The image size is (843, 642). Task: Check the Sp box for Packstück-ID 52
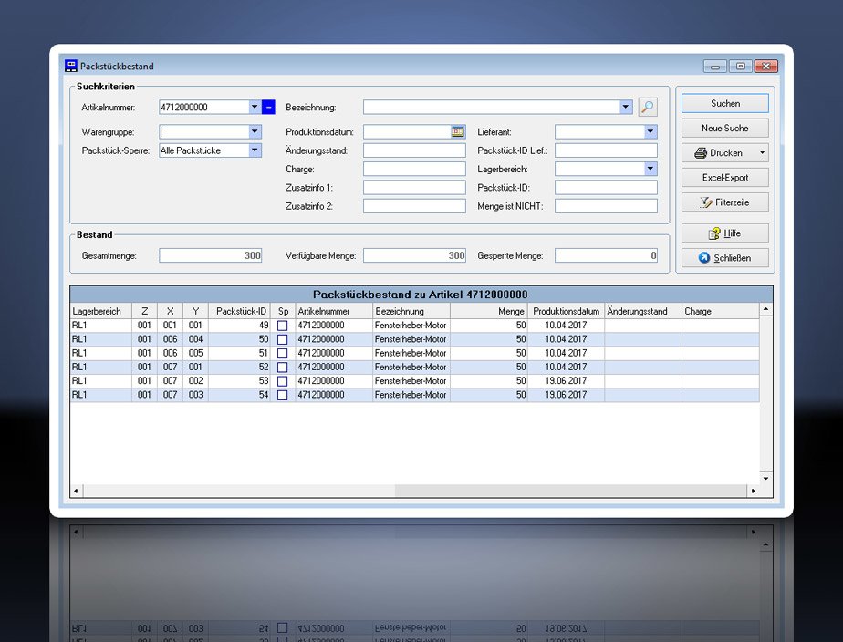point(282,368)
